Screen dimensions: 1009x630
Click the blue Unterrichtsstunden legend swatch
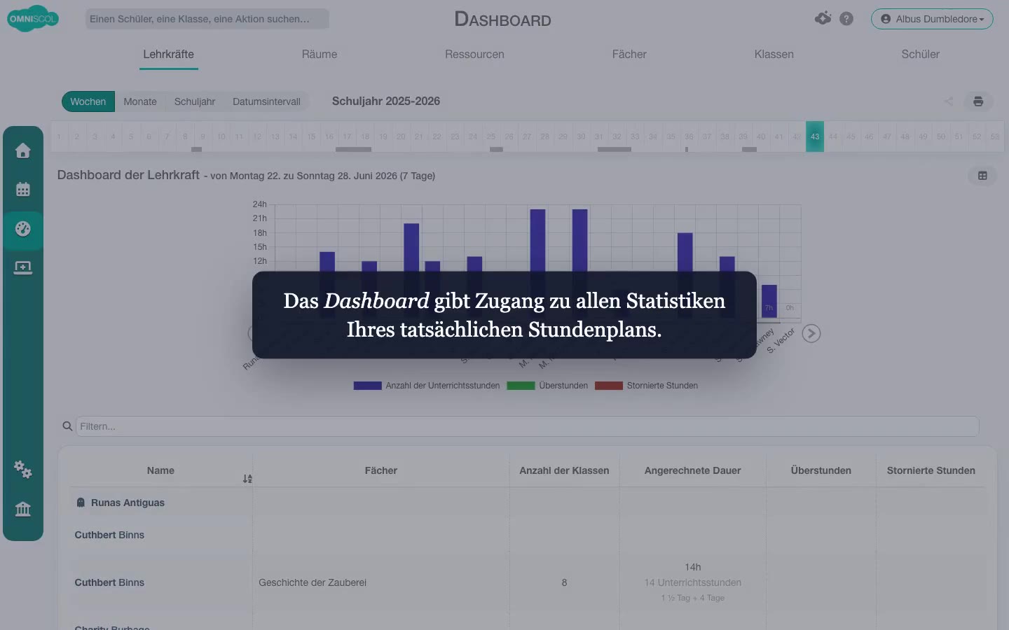(367, 386)
